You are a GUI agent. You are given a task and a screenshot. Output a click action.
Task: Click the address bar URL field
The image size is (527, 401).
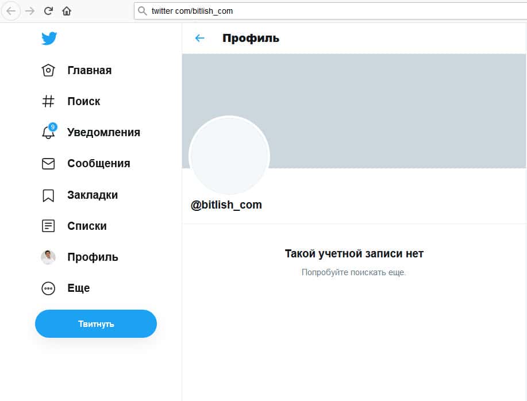328,10
